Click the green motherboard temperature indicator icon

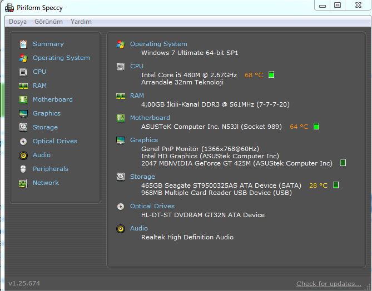point(316,126)
